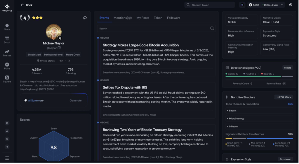
Task: Copy the @saylor handle
Action: point(59,48)
